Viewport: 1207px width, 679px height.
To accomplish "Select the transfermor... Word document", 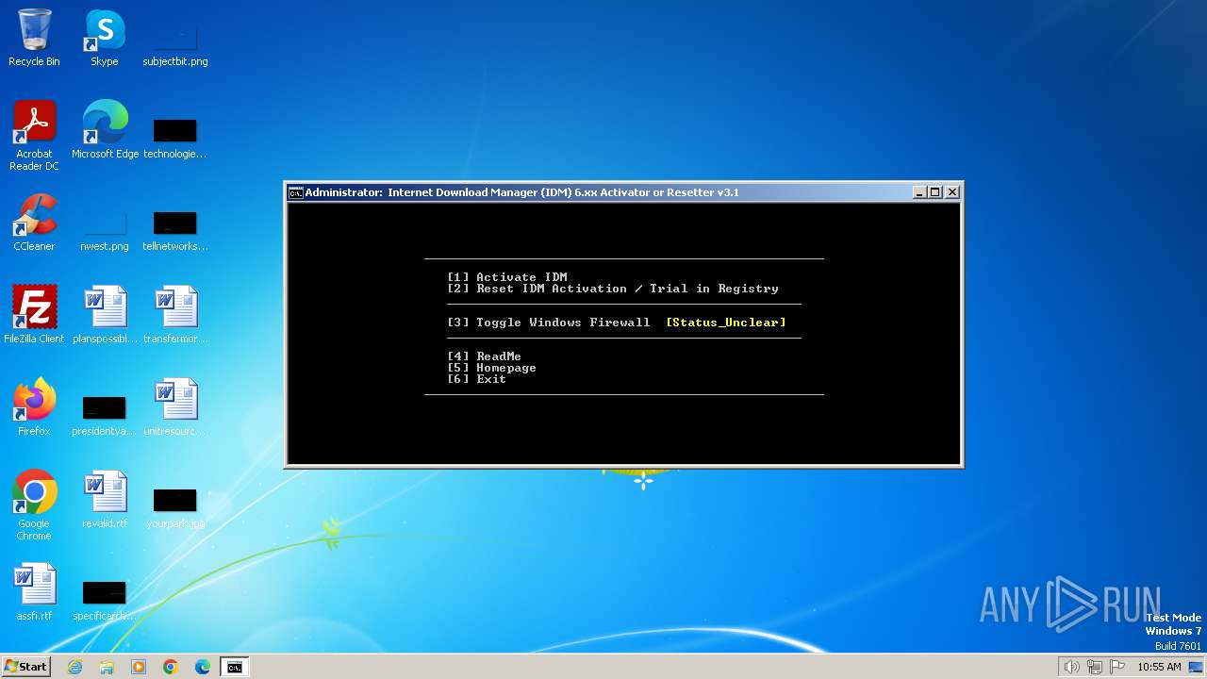I will (175, 315).
